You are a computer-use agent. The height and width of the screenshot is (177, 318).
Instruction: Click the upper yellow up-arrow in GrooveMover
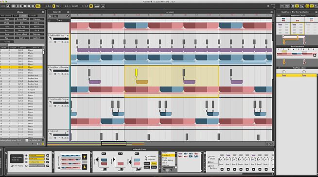(85, 157)
